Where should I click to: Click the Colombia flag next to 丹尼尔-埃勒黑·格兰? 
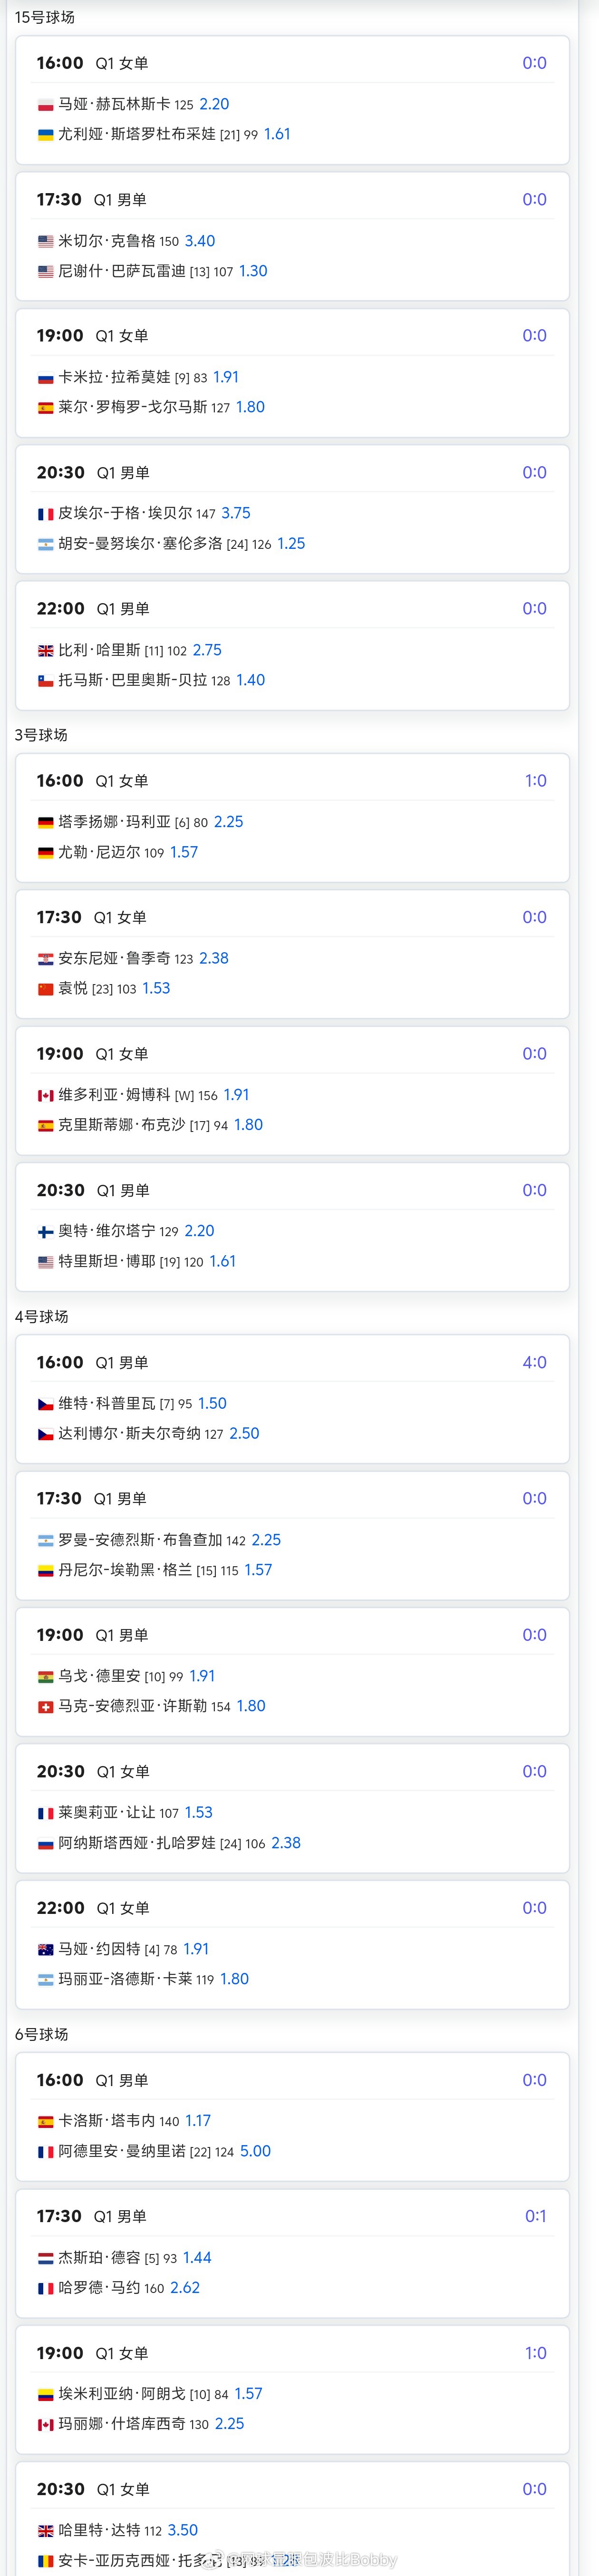point(45,1571)
